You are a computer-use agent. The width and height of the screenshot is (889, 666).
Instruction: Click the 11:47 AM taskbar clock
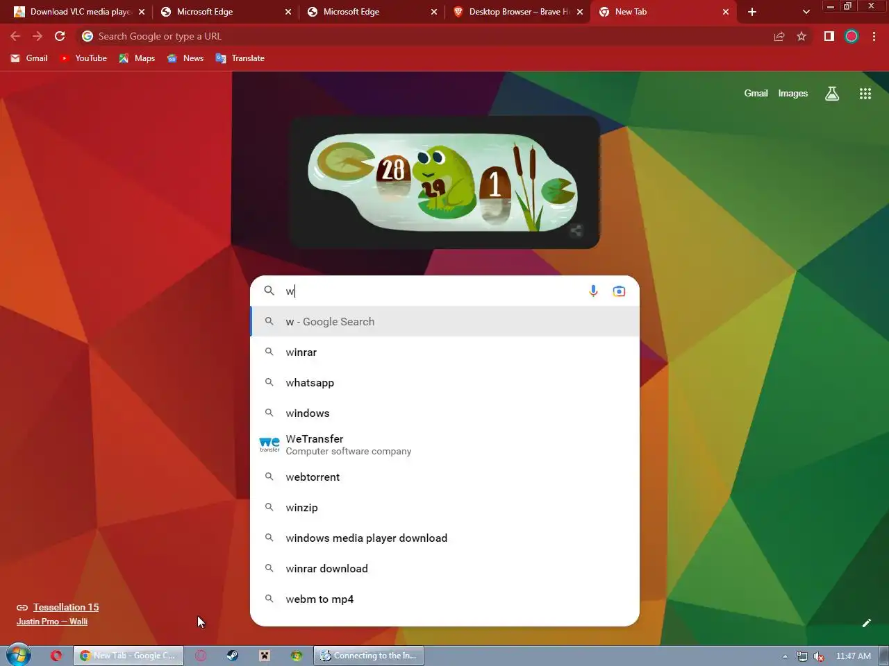click(853, 656)
